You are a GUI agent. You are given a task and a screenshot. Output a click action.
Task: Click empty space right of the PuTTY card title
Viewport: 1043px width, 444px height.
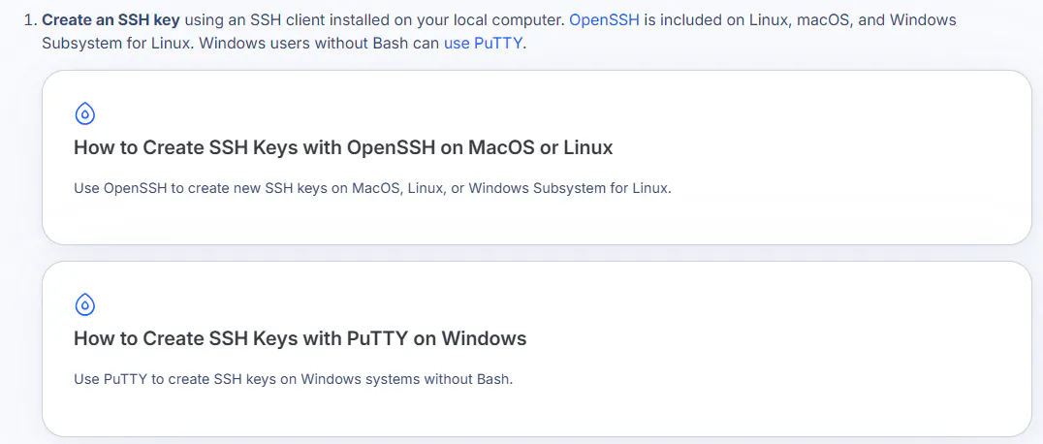point(775,339)
